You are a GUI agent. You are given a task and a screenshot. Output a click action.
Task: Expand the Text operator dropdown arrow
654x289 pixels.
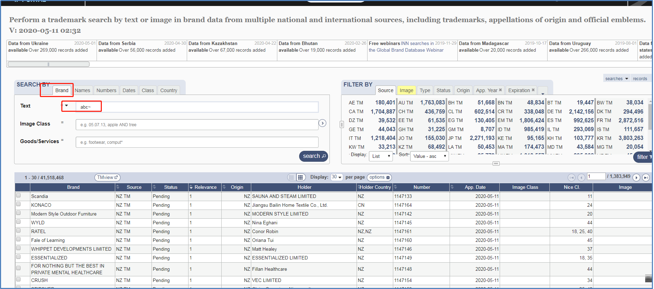tap(67, 105)
